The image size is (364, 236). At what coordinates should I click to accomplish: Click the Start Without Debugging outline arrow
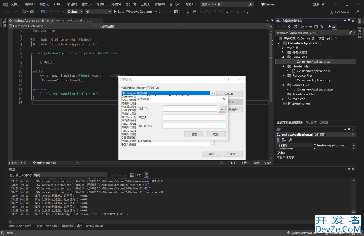pos(160,11)
